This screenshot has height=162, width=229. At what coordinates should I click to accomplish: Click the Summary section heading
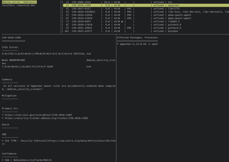tap(7, 79)
